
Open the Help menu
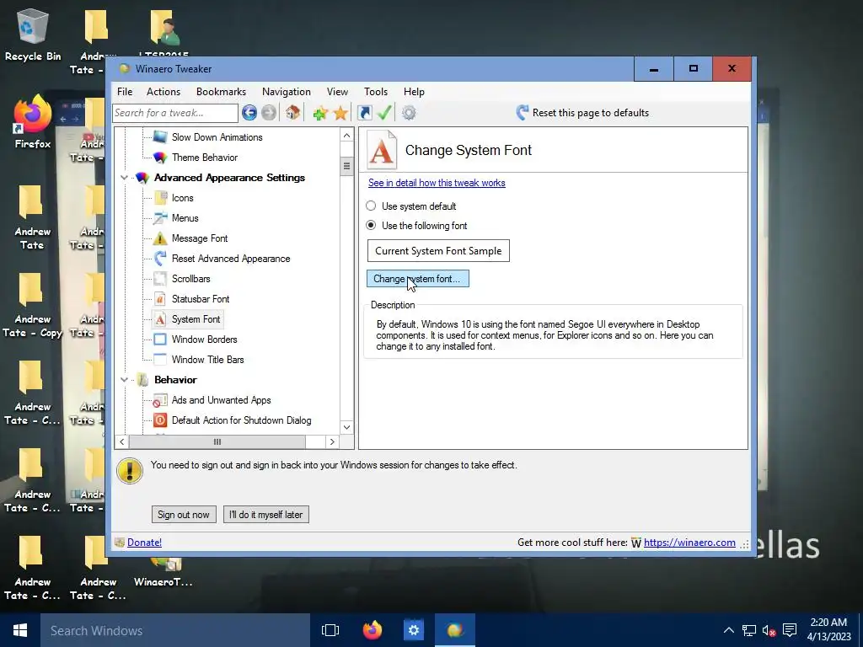tap(414, 92)
